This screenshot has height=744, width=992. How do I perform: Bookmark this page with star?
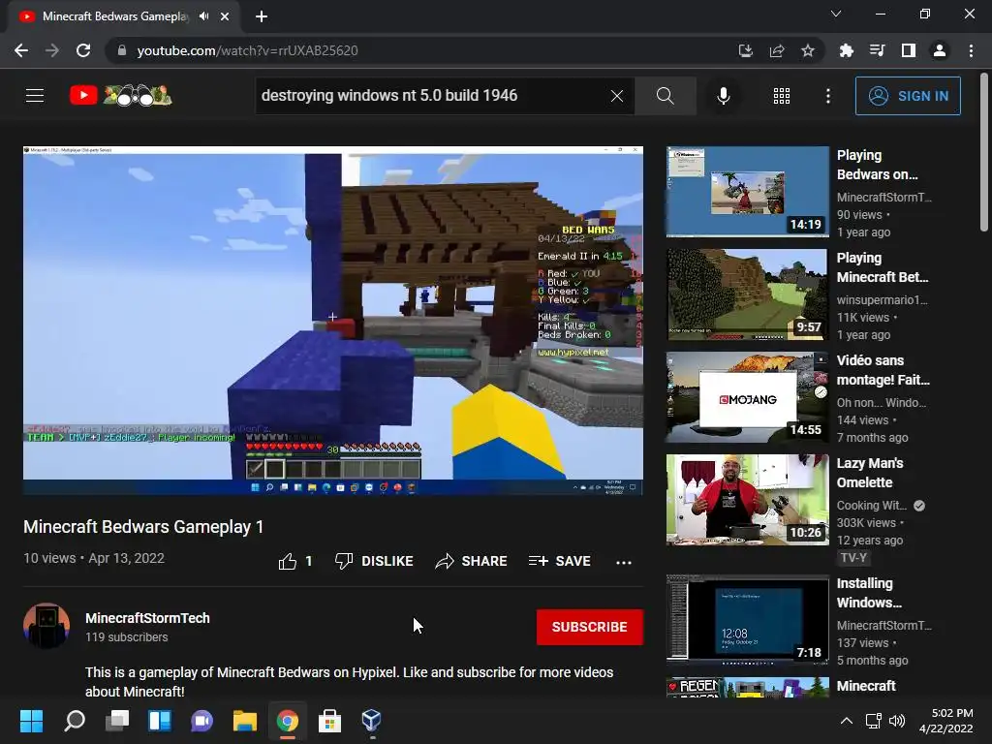[x=808, y=50]
